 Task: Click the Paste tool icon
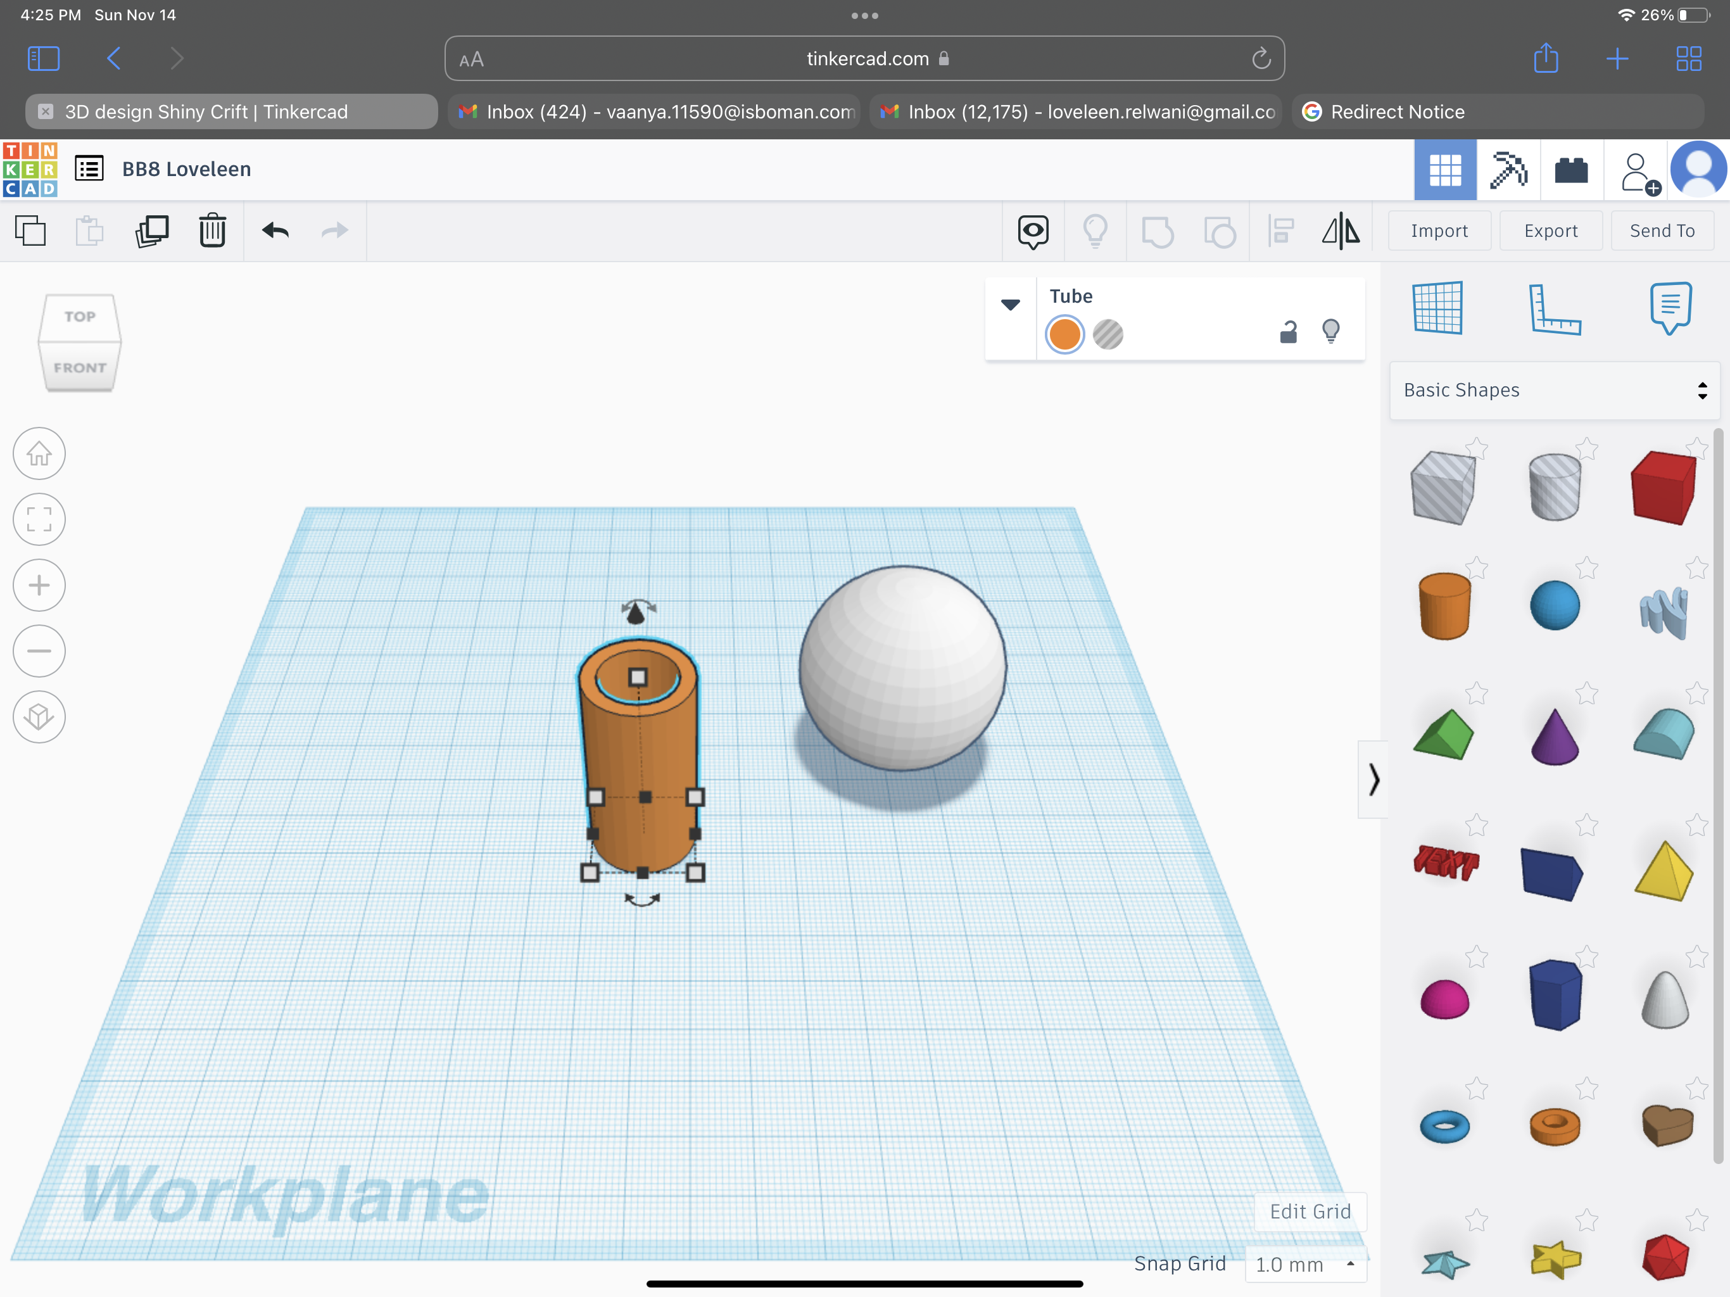click(x=90, y=231)
